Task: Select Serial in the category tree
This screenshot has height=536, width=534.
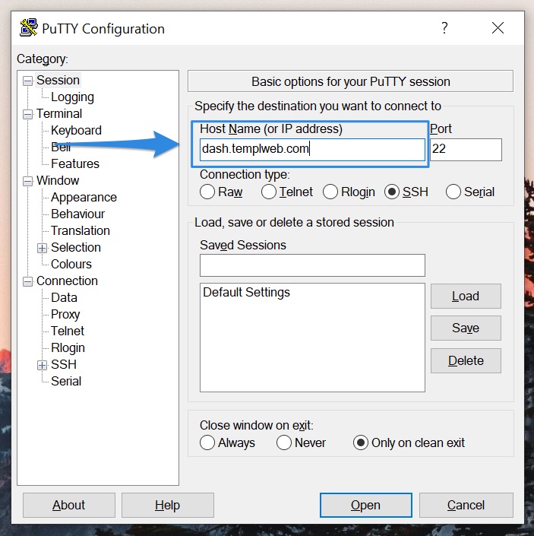Action: click(66, 381)
